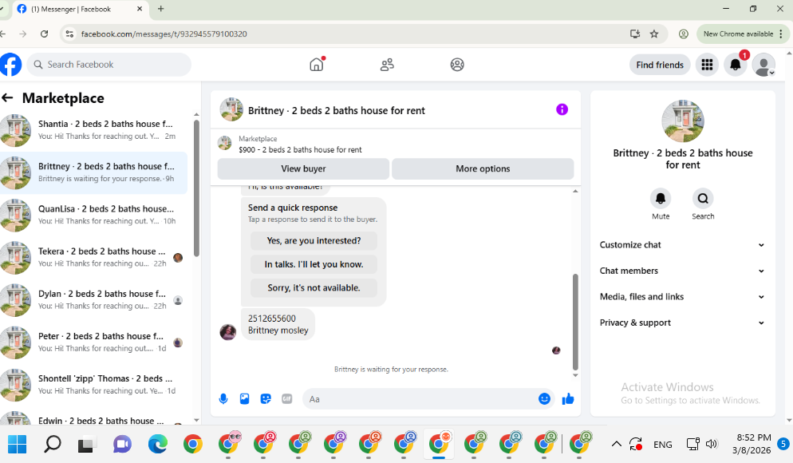This screenshot has height=463, width=793.
Task: Open system tray hidden icons chevron
Action: [616, 445]
